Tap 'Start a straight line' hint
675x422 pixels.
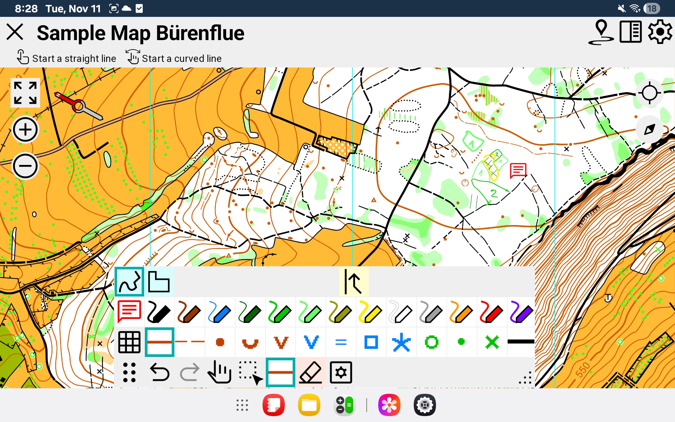(66, 58)
